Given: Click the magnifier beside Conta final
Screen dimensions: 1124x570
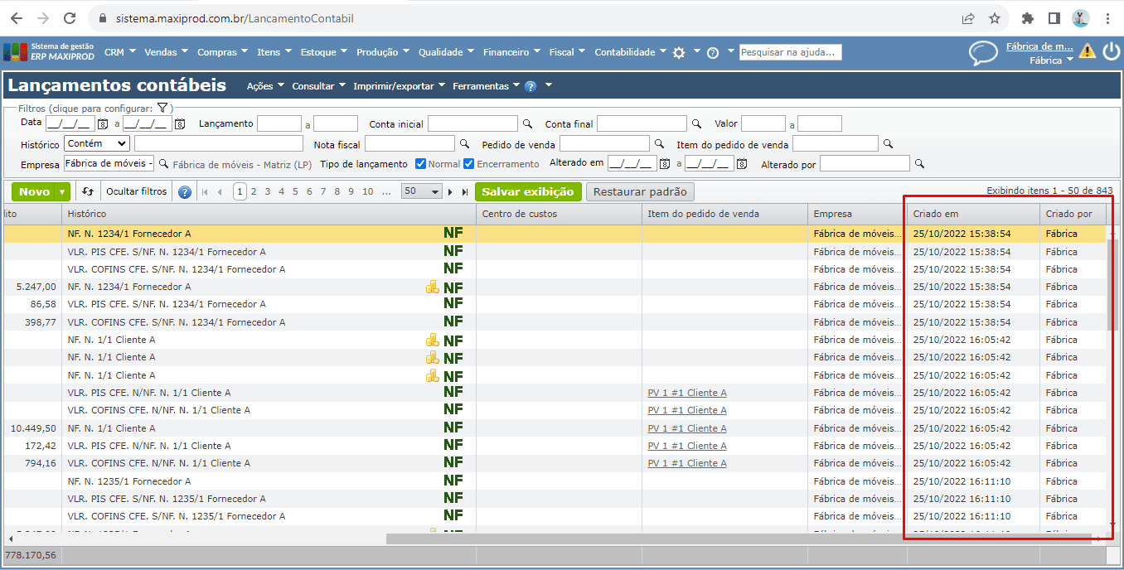Looking at the screenshot, I should (x=696, y=124).
